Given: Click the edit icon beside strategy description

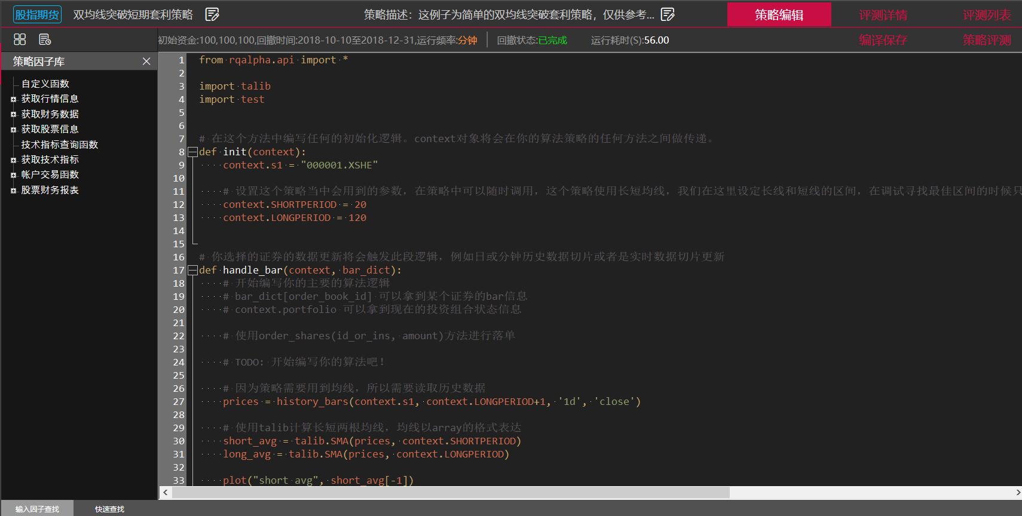Looking at the screenshot, I should 668,14.
